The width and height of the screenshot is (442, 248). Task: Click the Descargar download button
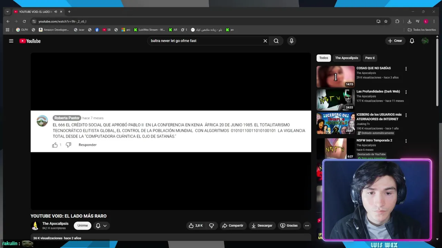pyautogui.click(x=262, y=226)
